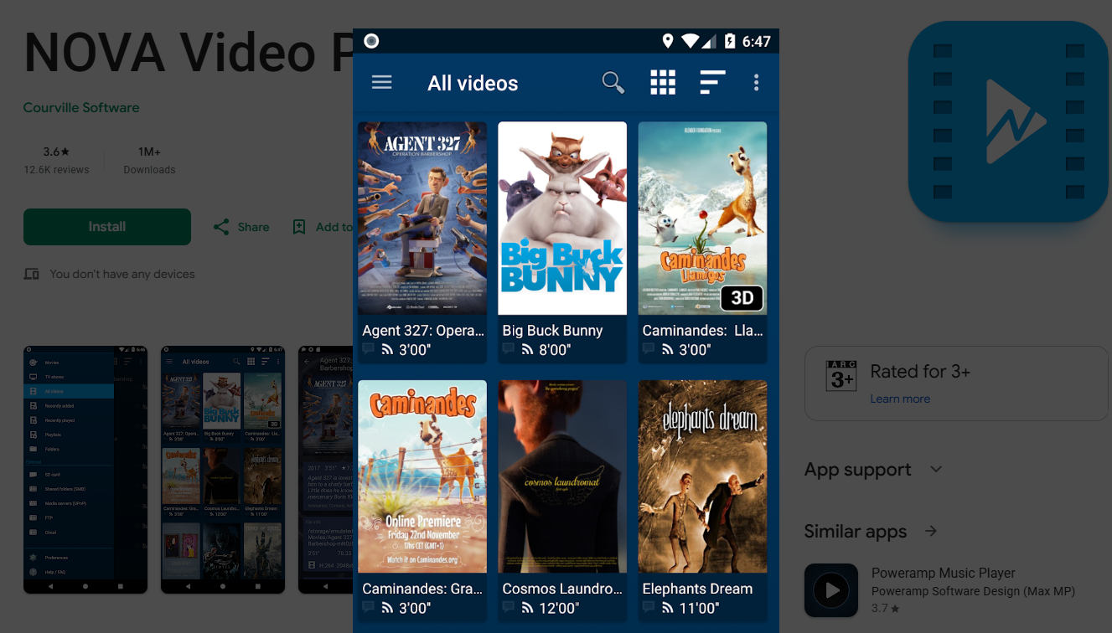Screen dimensions: 1112x633
Task: Open Poweramp Music Player title link
Action: point(944,573)
